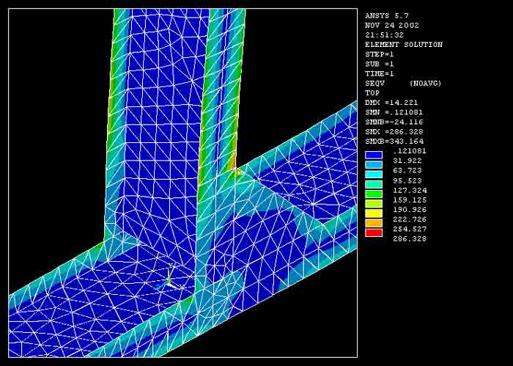
Task: Click the 'SMN =.121081' value
Action: click(394, 112)
